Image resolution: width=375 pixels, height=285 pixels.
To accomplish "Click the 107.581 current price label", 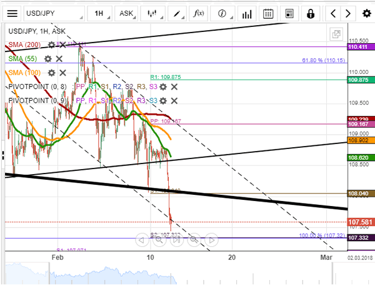I will tap(359, 222).
